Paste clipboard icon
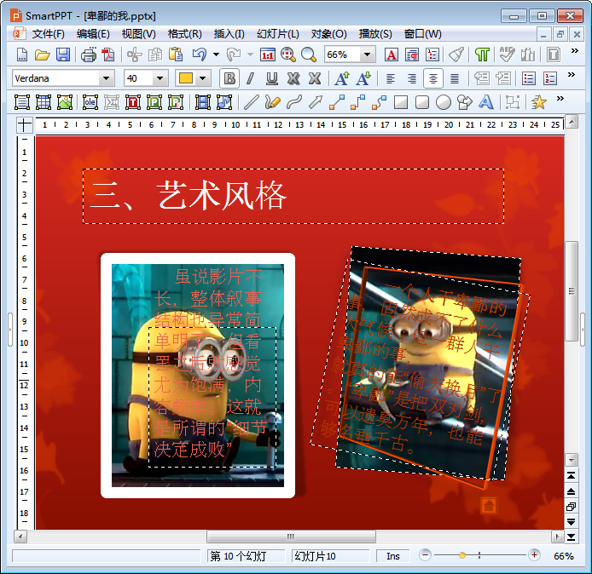This screenshot has height=574, width=592. tap(176, 55)
